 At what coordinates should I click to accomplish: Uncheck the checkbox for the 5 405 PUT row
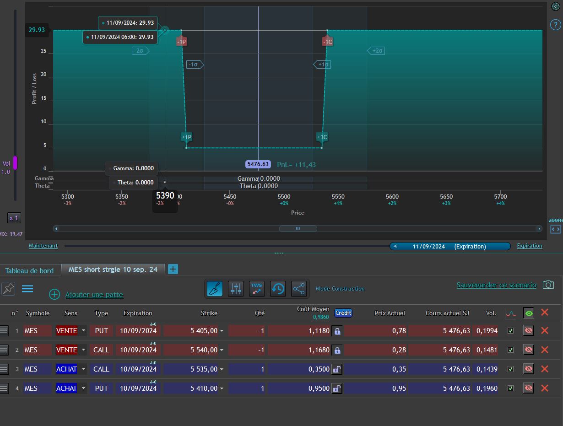[x=511, y=331]
